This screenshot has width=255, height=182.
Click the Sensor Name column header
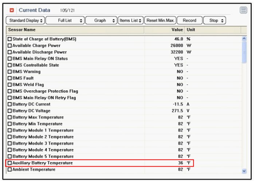73,30
